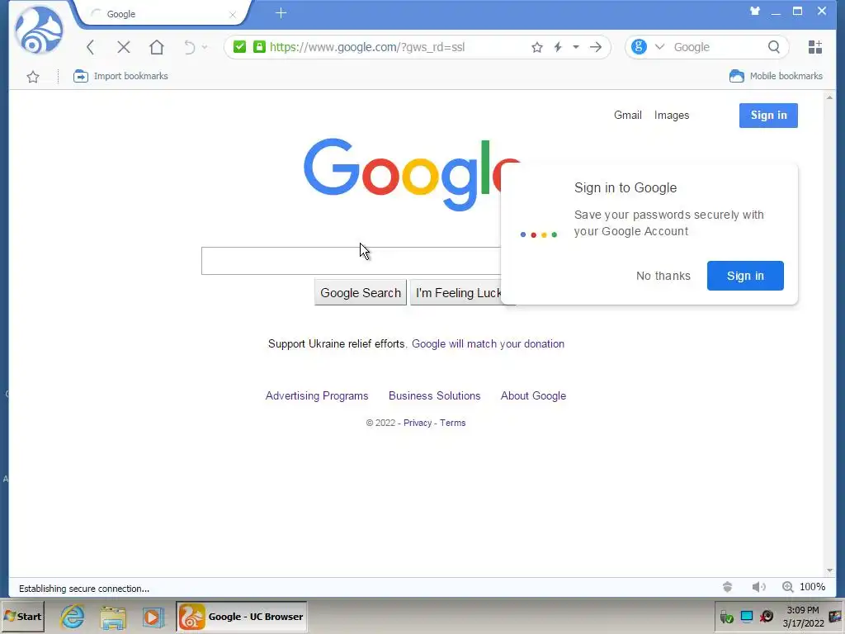Go back with the back arrow
The width and height of the screenshot is (845, 634).
coord(91,47)
